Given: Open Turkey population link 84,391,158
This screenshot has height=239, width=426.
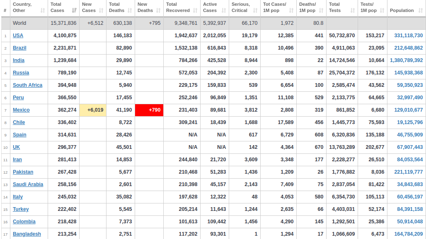Looking at the screenshot, I should (410, 209).
